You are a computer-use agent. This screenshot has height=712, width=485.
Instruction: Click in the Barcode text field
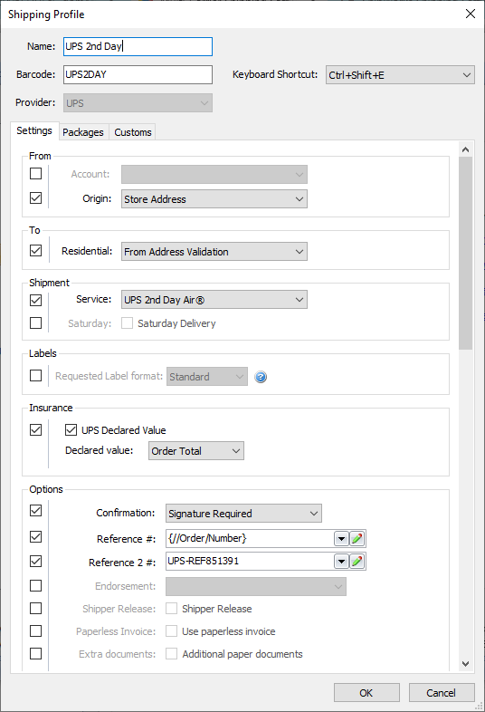click(x=138, y=74)
